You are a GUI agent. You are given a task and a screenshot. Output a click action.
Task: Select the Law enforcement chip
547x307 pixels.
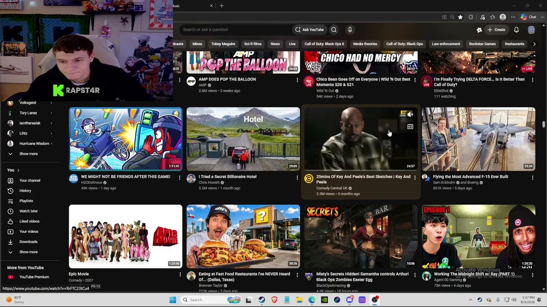446,44
